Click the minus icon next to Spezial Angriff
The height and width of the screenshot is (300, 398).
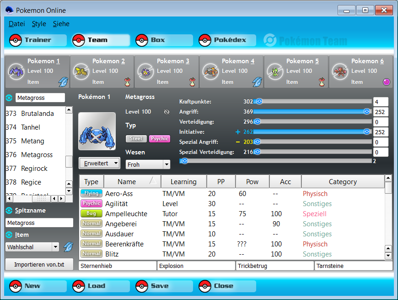[238, 142]
